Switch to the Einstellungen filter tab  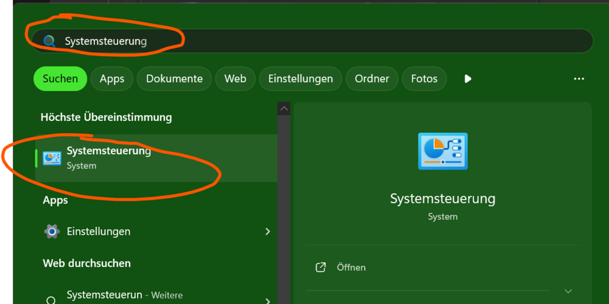[x=301, y=78]
